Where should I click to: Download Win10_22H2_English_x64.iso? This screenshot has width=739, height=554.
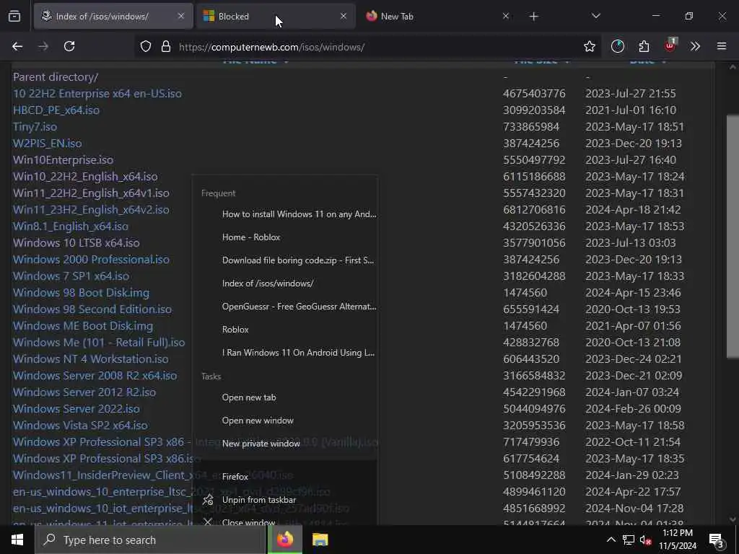(x=85, y=176)
